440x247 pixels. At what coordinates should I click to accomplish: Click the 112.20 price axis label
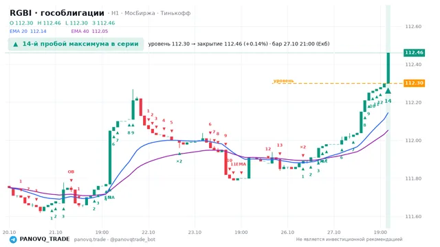pos(413,102)
